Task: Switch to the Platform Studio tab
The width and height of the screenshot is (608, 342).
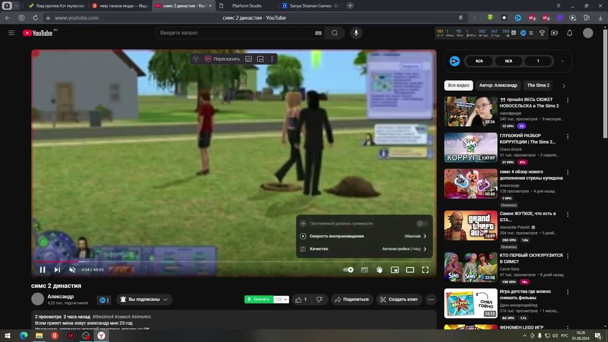Action: pyautogui.click(x=247, y=6)
